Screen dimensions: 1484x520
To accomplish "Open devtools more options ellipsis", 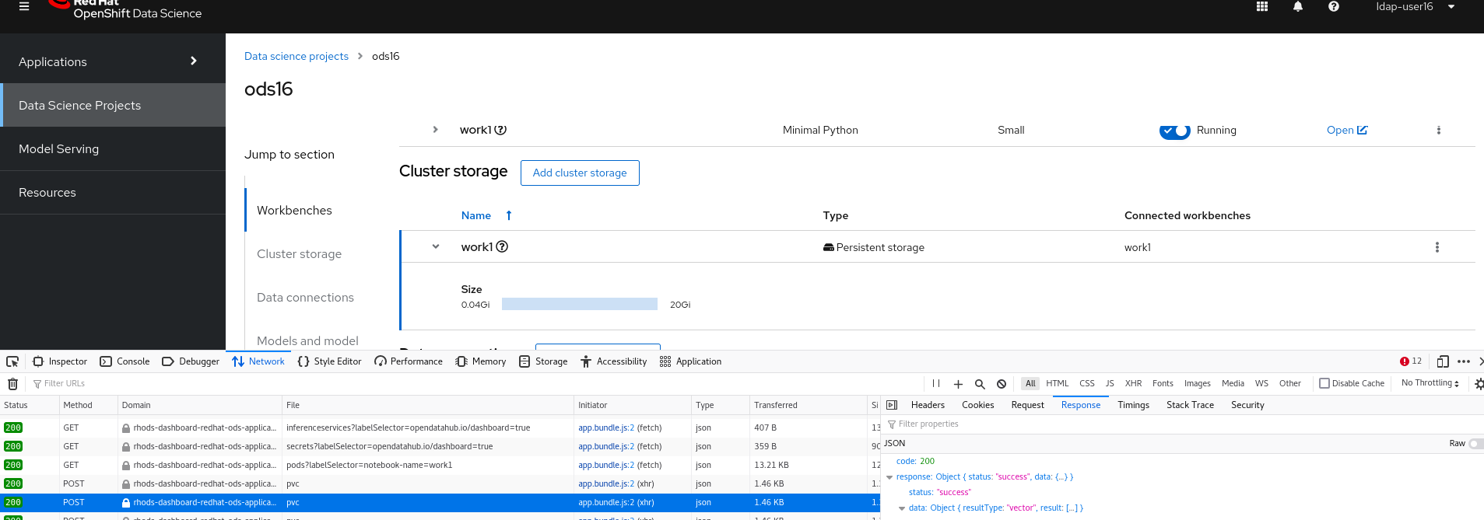I will click(1464, 361).
